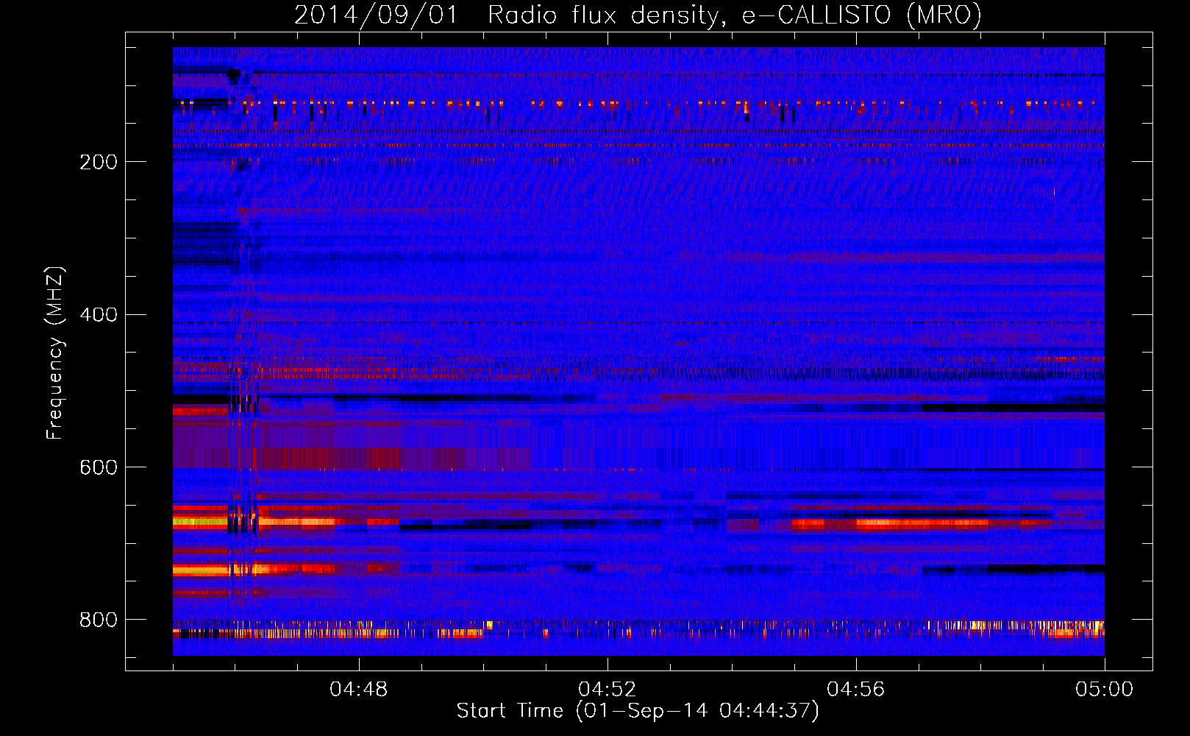1190x736 pixels.
Task: Click the "400" frequency tick label
Action: pyautogui.click(x=99, y=315)
